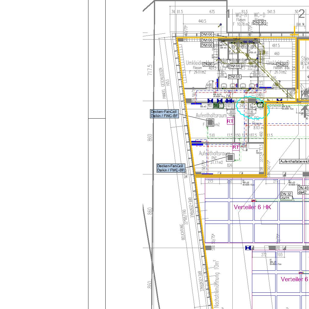
Task: Select the blue circle marker right of the 440.5 dimension
Action: click(221, 24)
